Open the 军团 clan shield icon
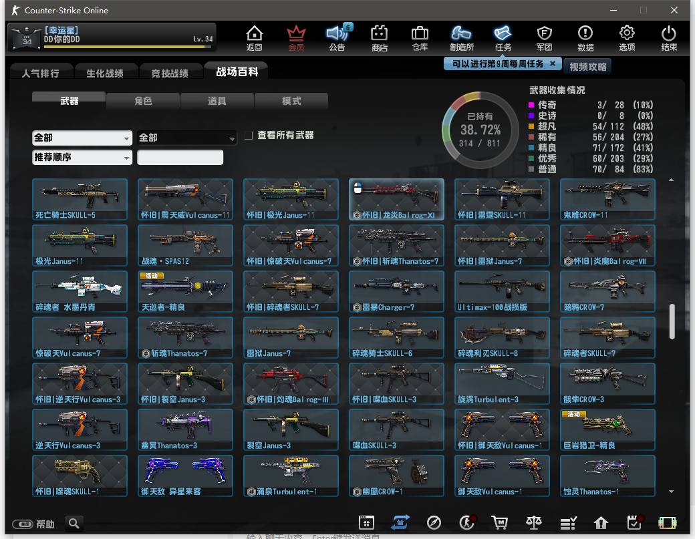The height and width of the screenshot is (539, 695). click(544, 38)
